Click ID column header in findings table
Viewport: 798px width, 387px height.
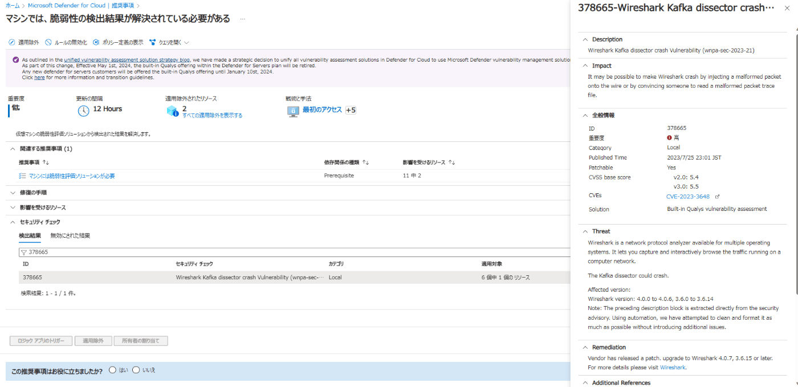click(x=26, y=264)
